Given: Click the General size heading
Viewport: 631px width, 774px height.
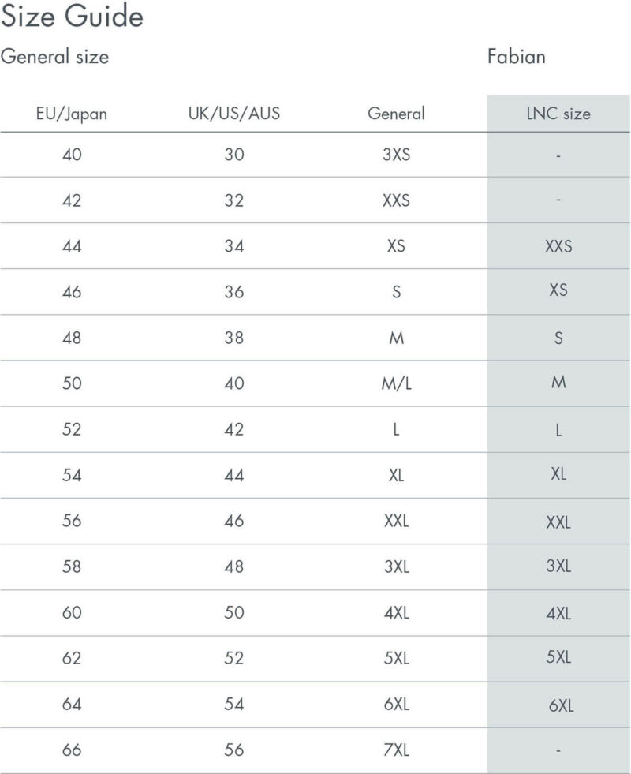Looking at the screenshot, I should [54, 56].
